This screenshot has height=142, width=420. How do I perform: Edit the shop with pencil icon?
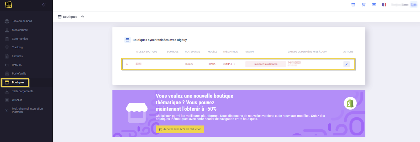coord(346,64)
